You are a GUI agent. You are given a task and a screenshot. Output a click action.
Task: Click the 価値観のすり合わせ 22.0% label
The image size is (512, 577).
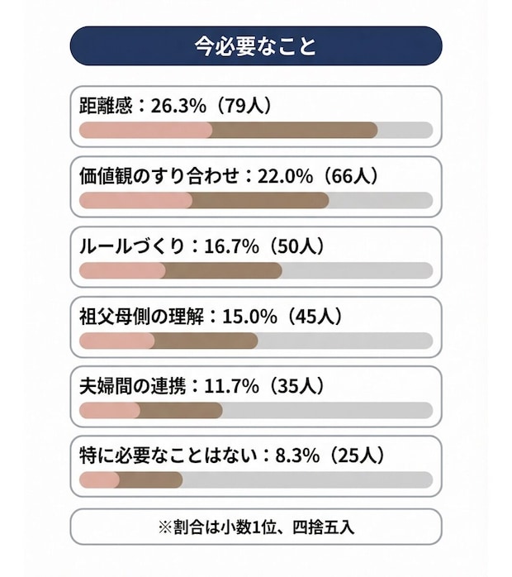point(228,175)
